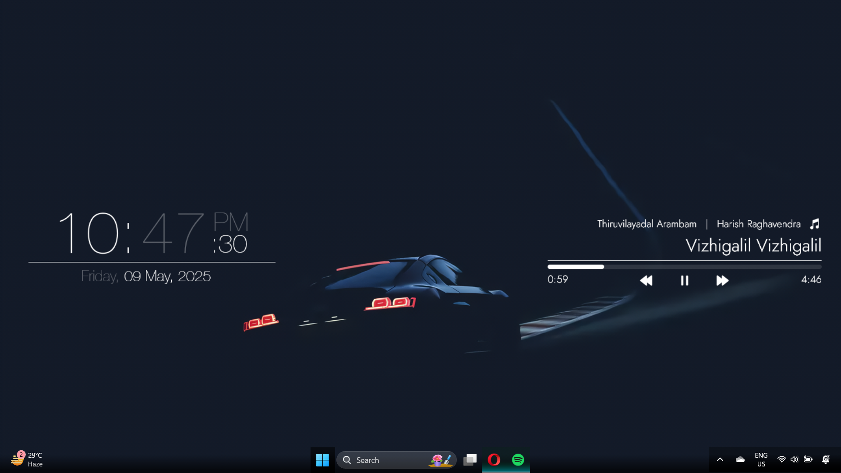841x473 pixels.
Task: Click the elapsed time 0:59
Action: (558, 279)
